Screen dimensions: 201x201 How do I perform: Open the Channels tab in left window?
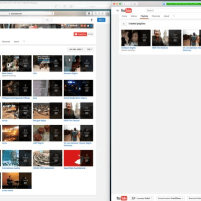click(x=6, y=41)
